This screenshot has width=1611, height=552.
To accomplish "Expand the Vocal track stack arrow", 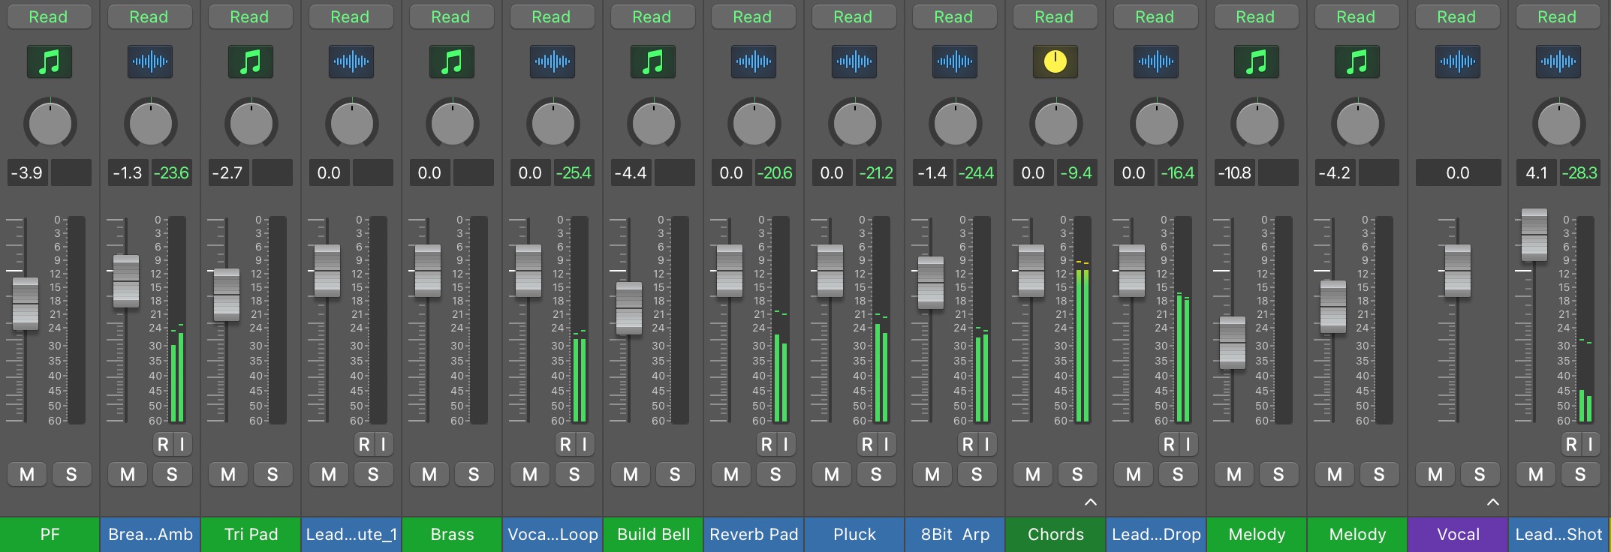I will pos(1493,502).
